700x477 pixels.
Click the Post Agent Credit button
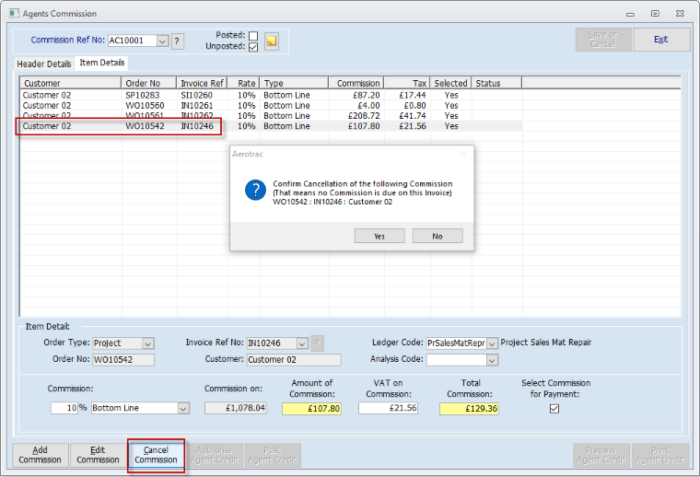(273, 455)
